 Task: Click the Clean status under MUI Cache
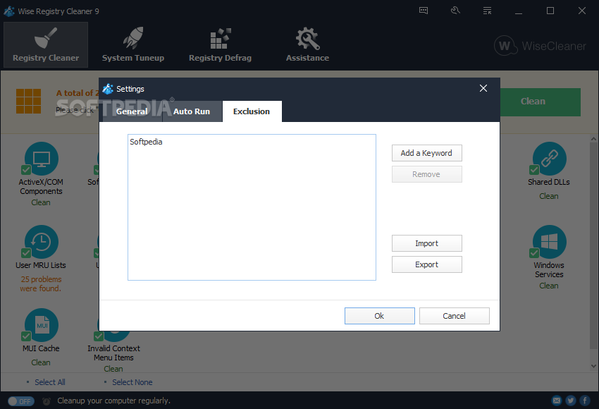pyautogui.click(x=41, y=362)
